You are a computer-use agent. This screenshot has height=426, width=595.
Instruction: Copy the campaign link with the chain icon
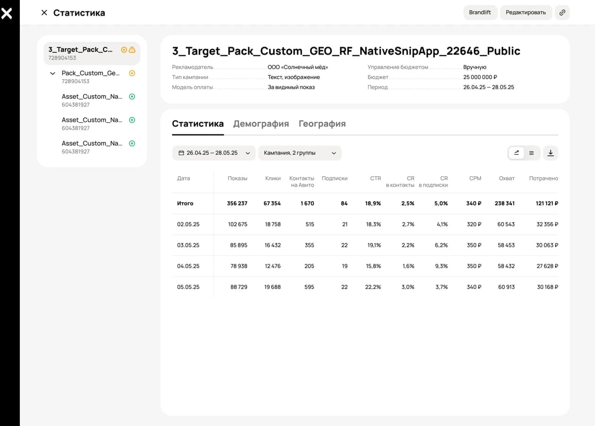[x=562, y=13]
